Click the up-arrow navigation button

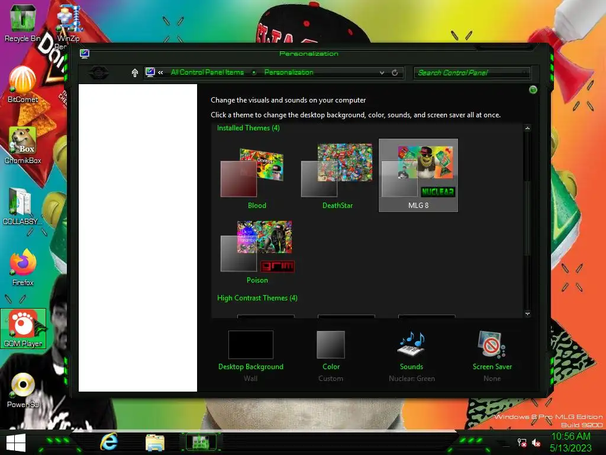134,73
